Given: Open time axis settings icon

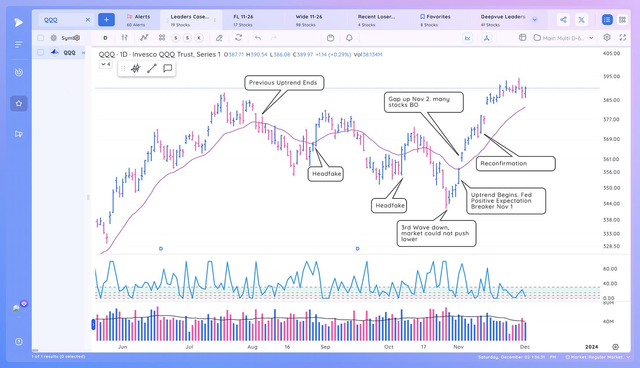Looking at the screenshot, I should [615, 347].
